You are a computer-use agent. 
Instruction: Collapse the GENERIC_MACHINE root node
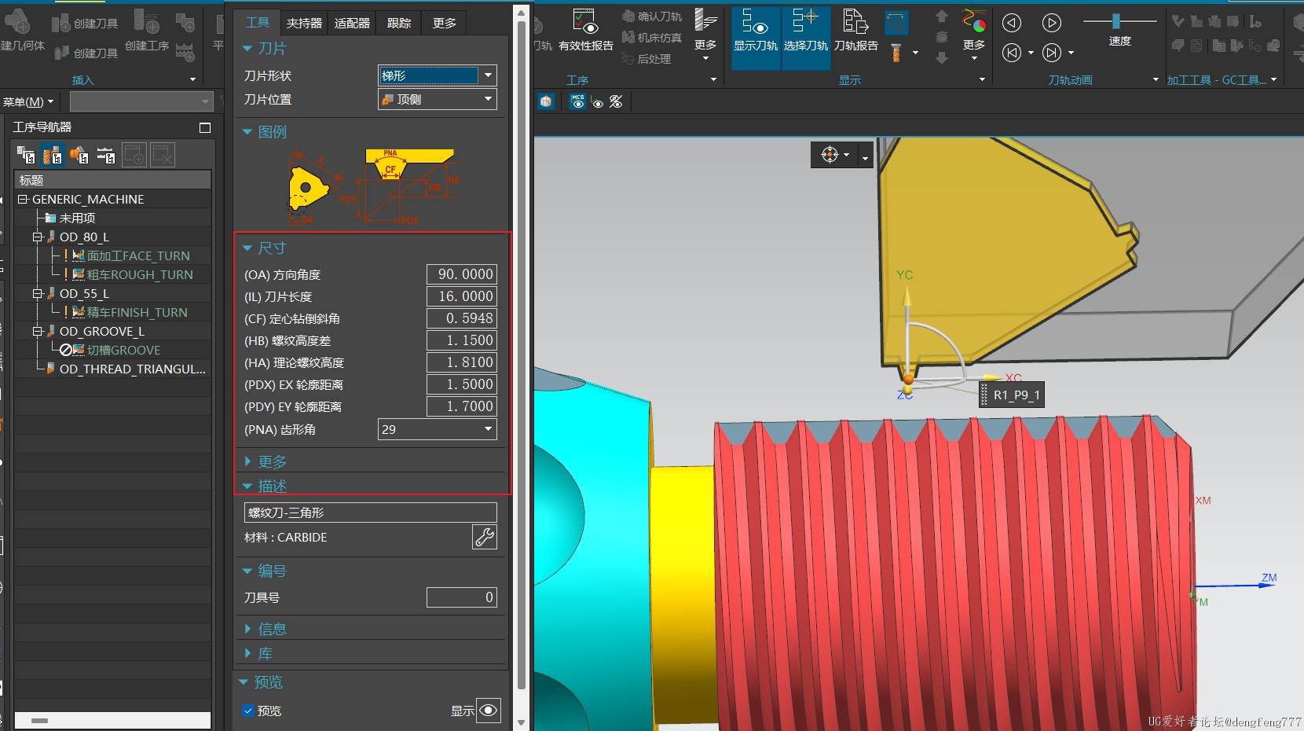pos(23,199)
